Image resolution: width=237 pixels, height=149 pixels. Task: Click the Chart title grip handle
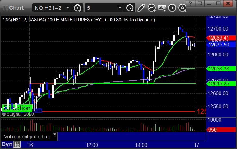point(5,8)
